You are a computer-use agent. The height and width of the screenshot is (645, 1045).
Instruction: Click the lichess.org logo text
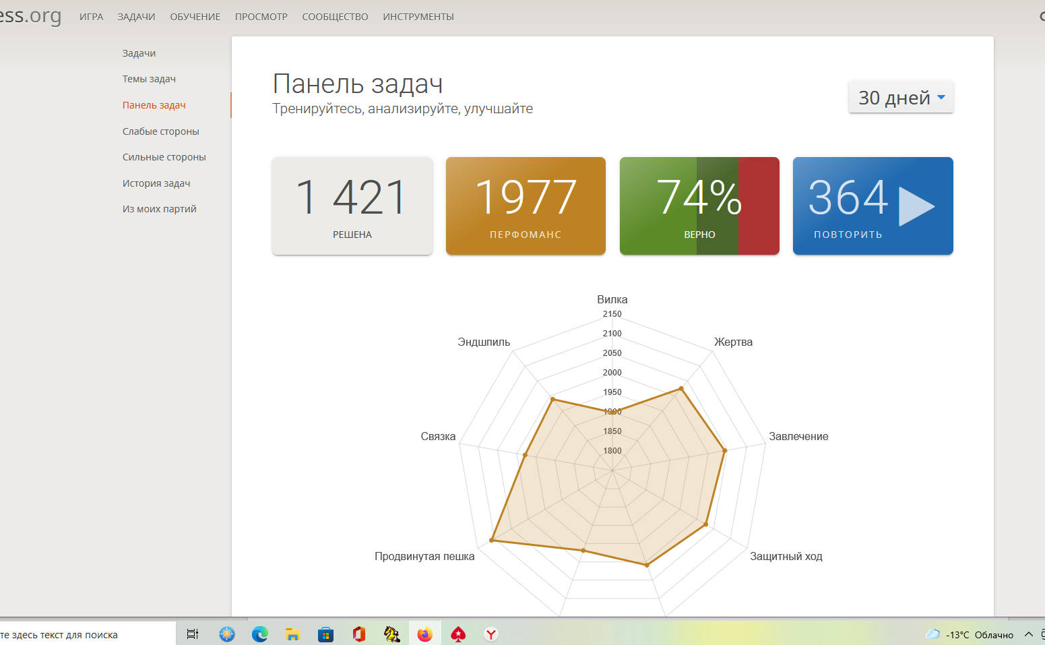(x=30, y=15)
